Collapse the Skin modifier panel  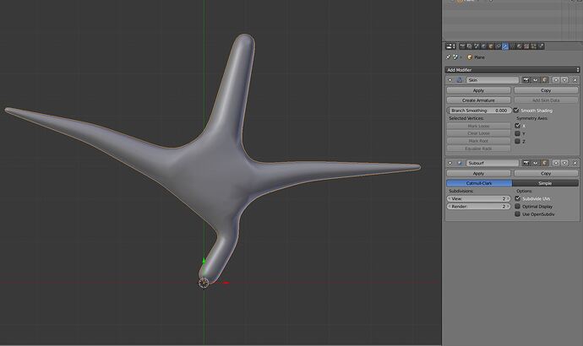[x=450, y=80]
